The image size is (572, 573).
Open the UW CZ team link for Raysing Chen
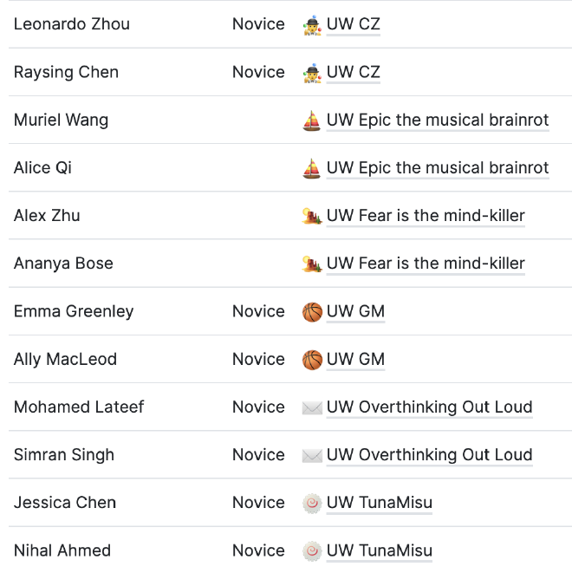353,72
